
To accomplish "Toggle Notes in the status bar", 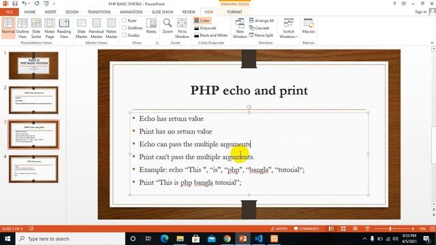I will (279, 229).
